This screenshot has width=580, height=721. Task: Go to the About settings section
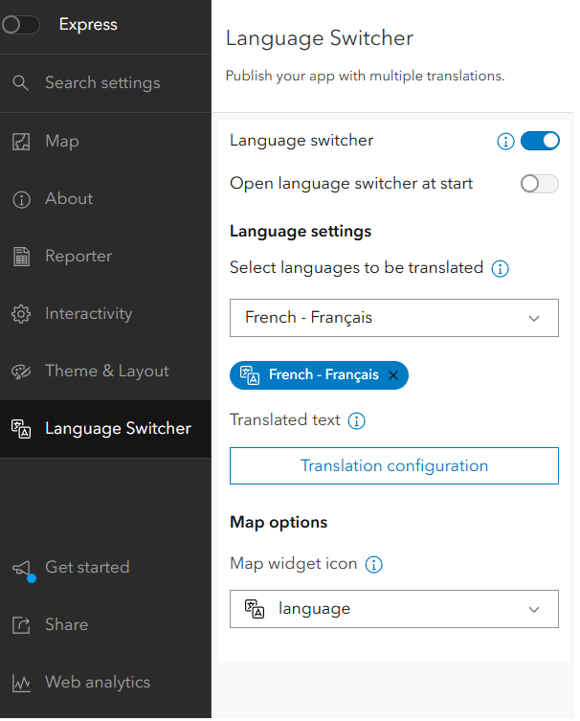pos(69,199)
